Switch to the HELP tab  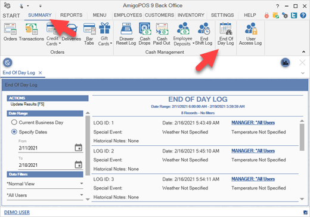[x=250, y=15]
